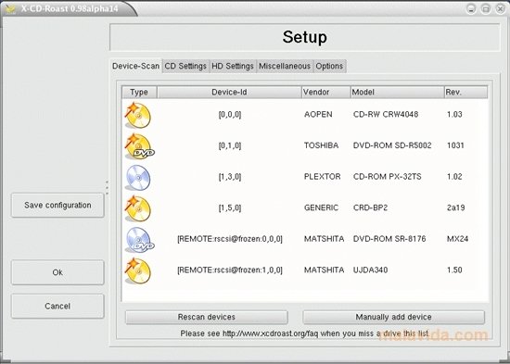The height and width of the screenshot is (364, 510).
Task: Sort by the Vendor column header
Action: [326, 93]
